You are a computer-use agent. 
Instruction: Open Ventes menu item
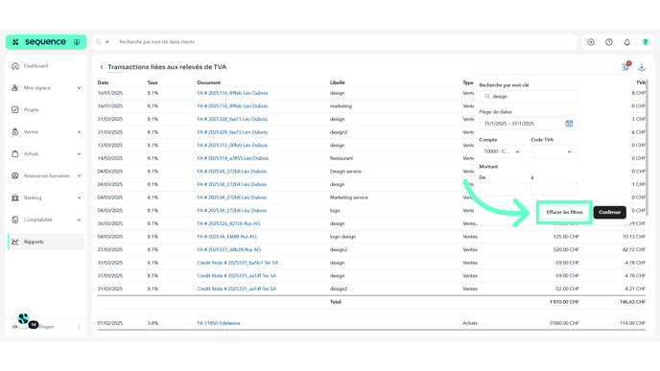coord(31,131)
